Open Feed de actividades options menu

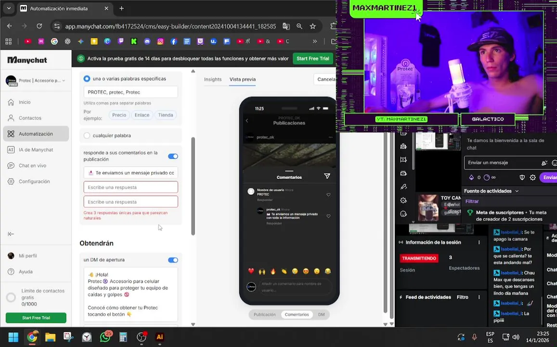coord(479,297)
